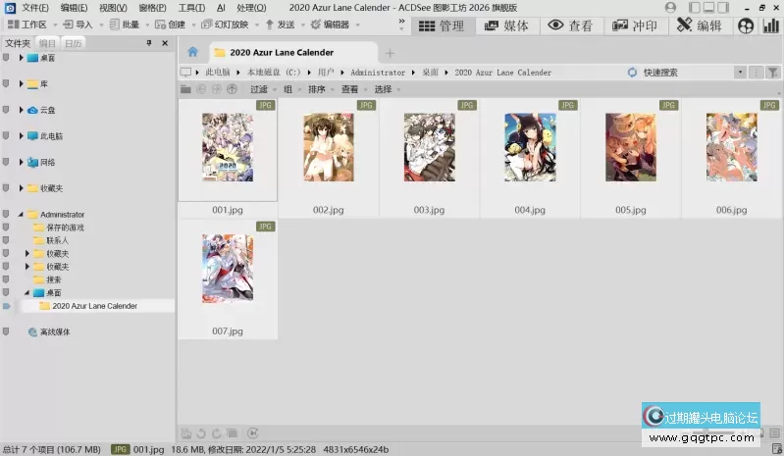
Task: Open the 排序 sort dropdown
Action: (x=321, y=89)
